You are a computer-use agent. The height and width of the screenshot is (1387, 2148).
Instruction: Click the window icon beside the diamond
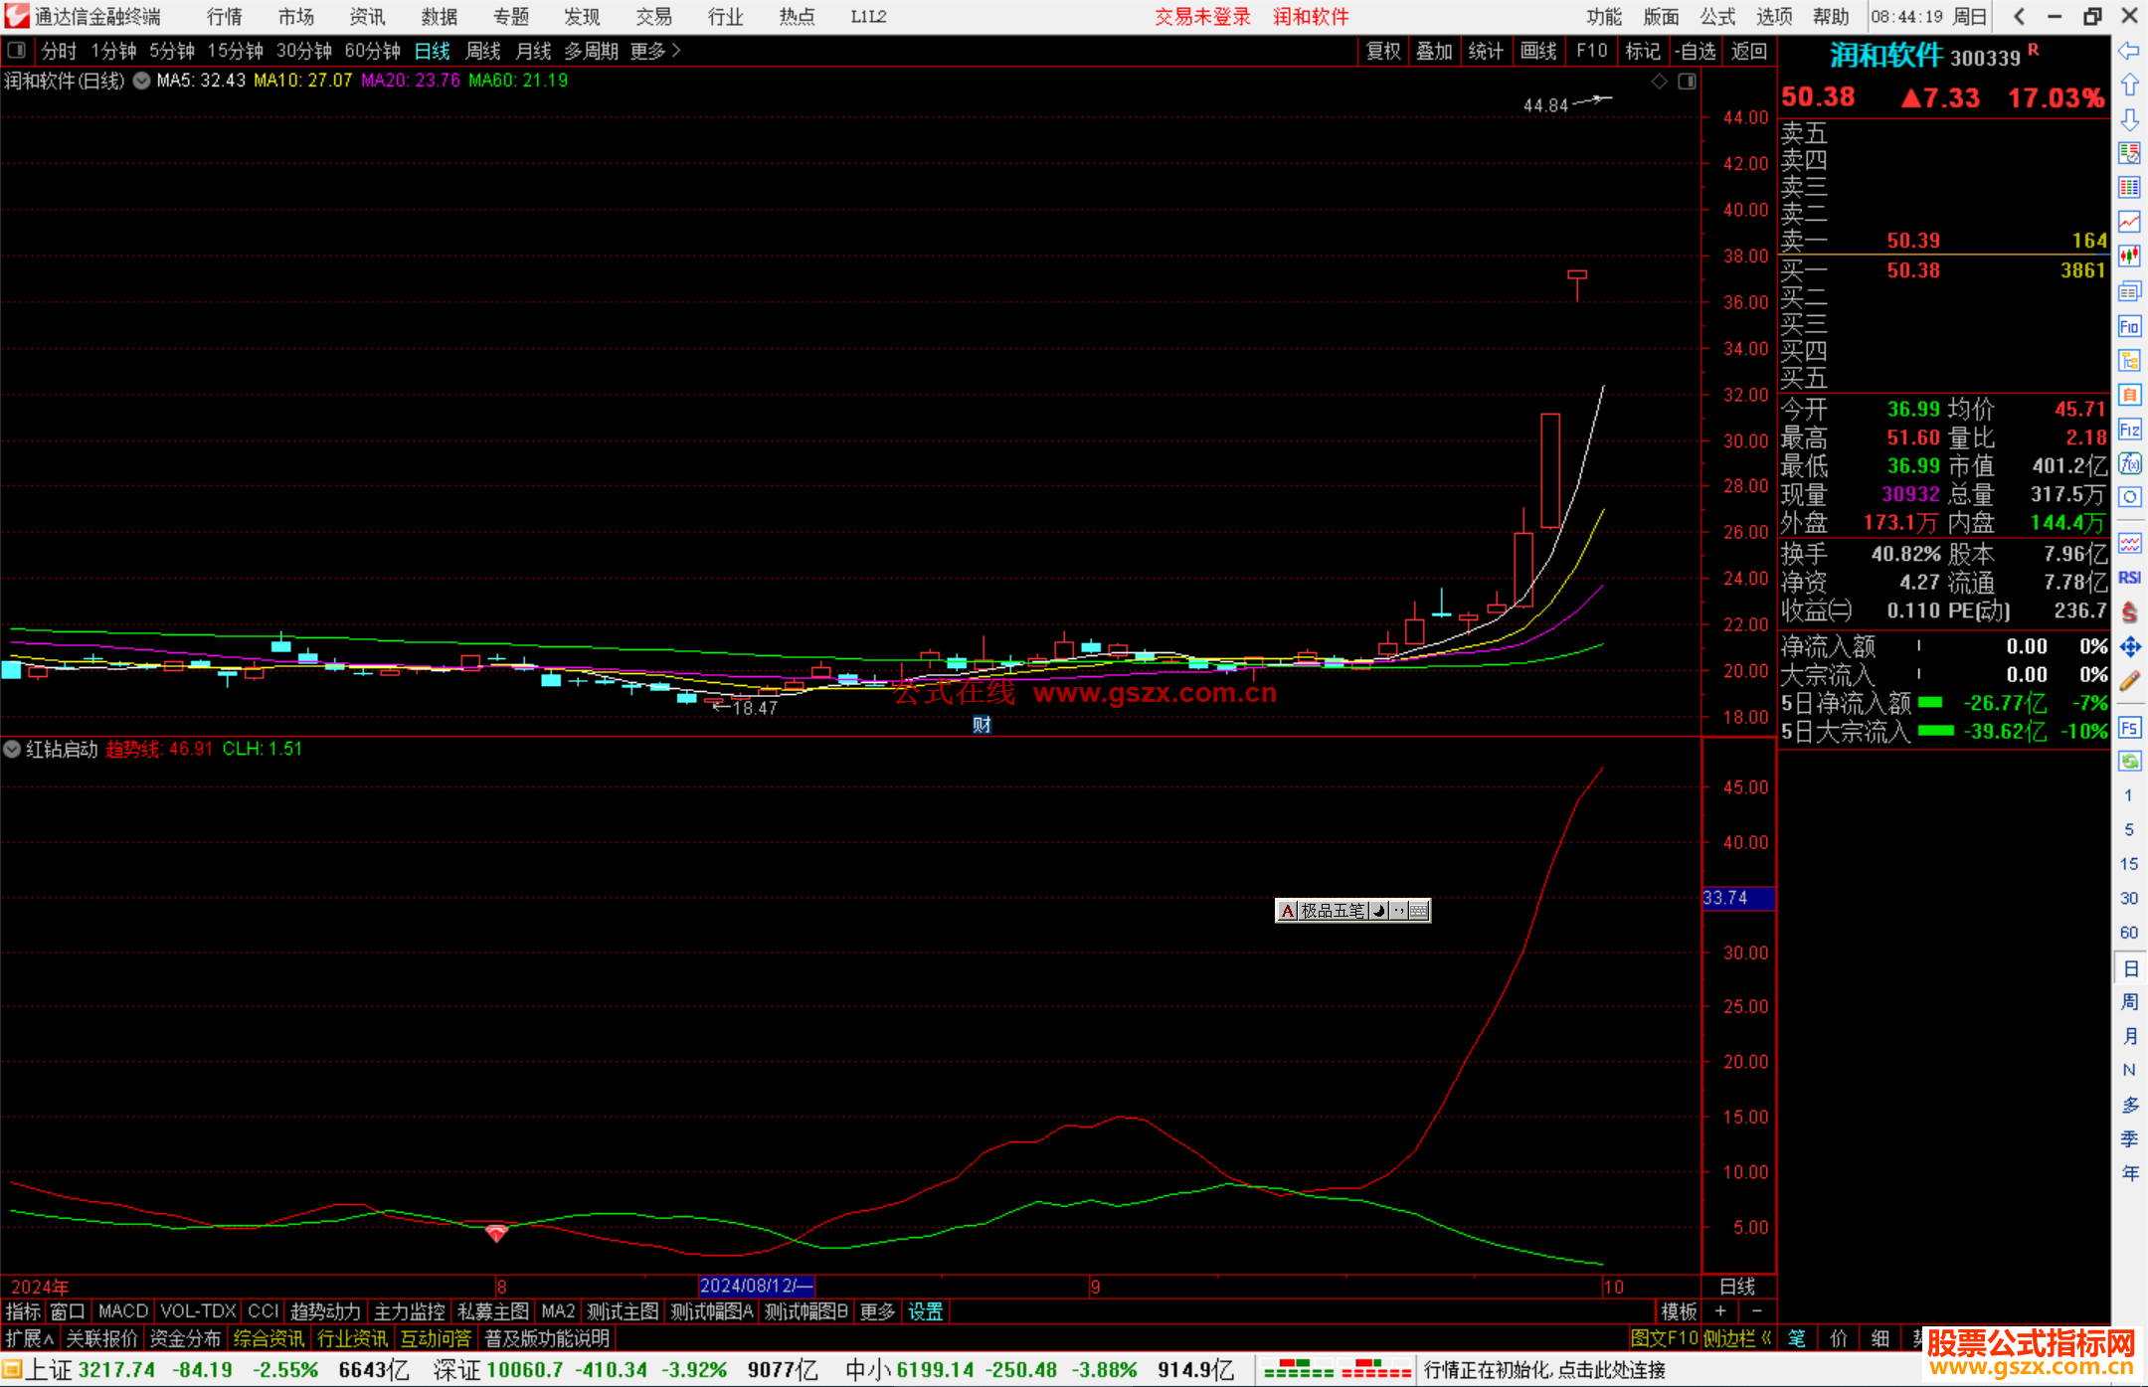(x=1687, y=82)
